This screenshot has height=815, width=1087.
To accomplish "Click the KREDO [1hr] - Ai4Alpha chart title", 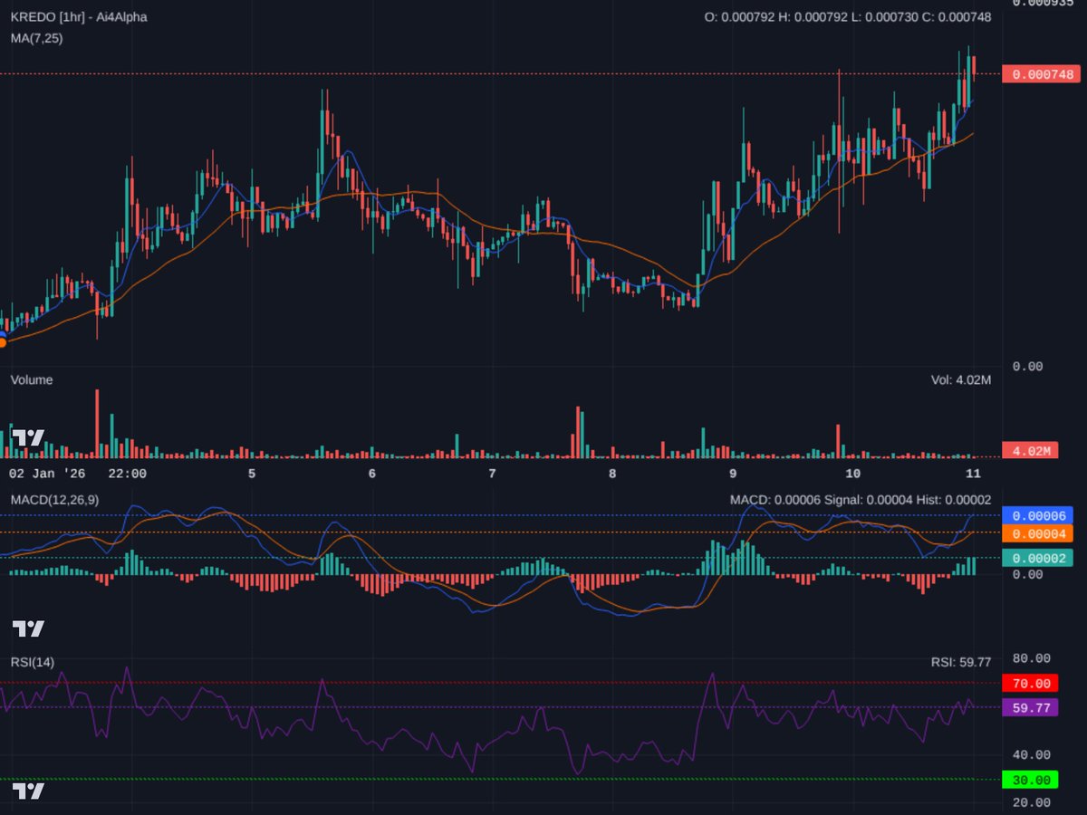I will 78,17.
